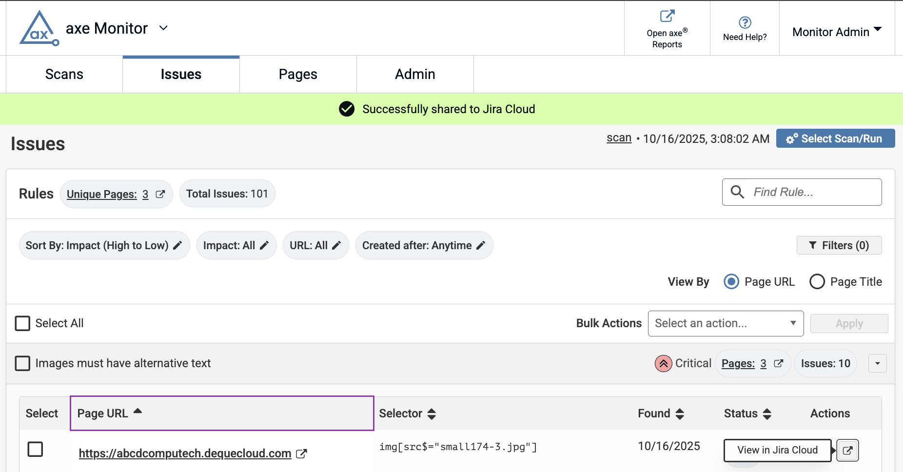The width and height of the screenshot is (903, 472).
Task: Click the Select Scan/Run button
Action: 835,138
